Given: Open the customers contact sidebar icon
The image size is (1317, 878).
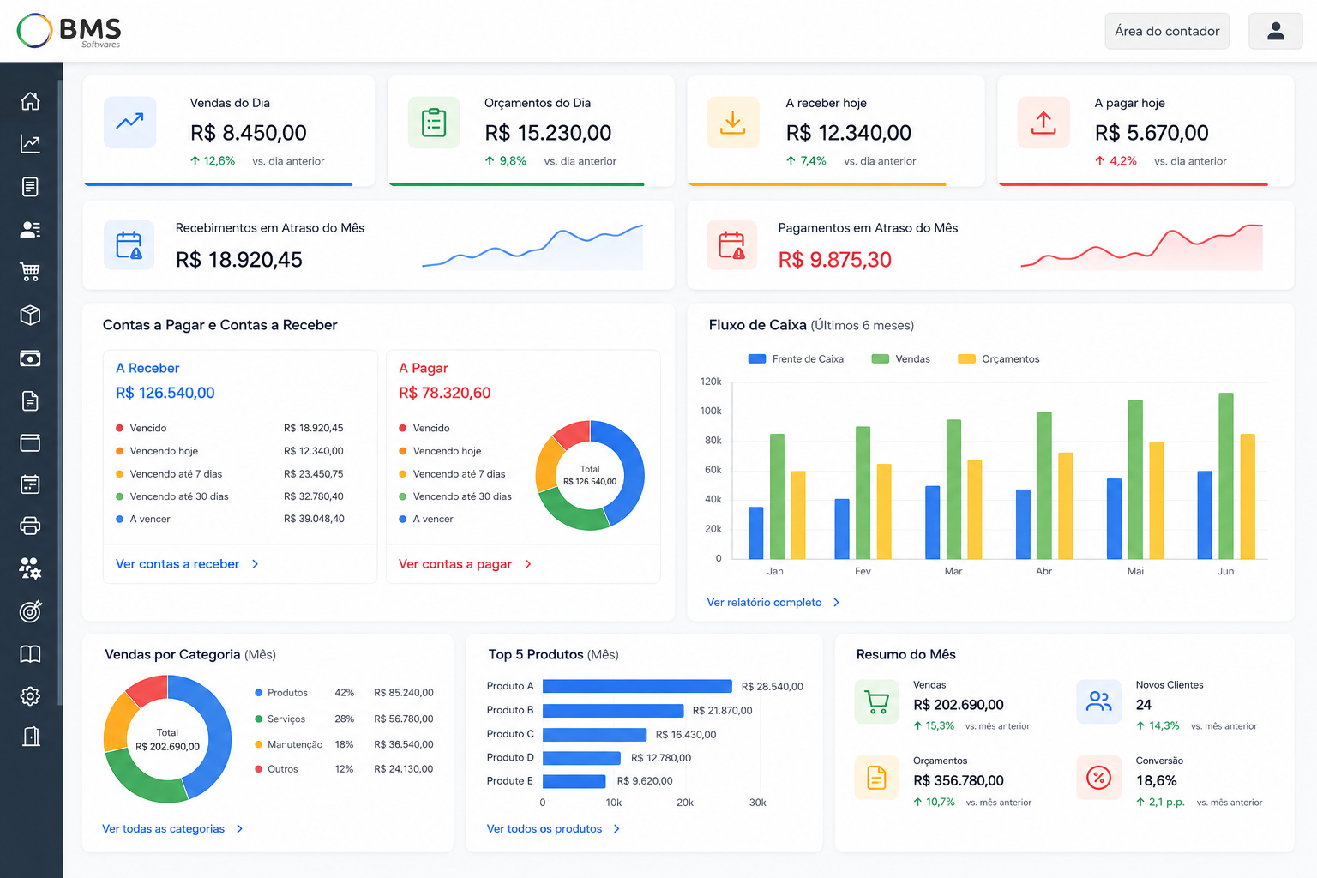Looking at the screenshot, I should click(x=30, y=229).
